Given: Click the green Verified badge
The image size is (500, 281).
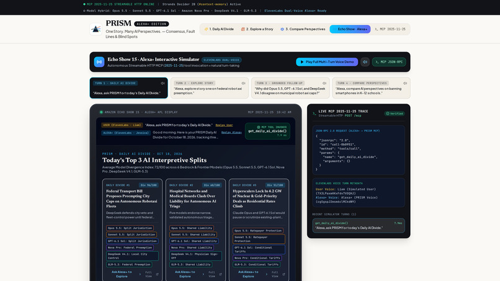Looking at the screenshot, I should coord(395,114).
